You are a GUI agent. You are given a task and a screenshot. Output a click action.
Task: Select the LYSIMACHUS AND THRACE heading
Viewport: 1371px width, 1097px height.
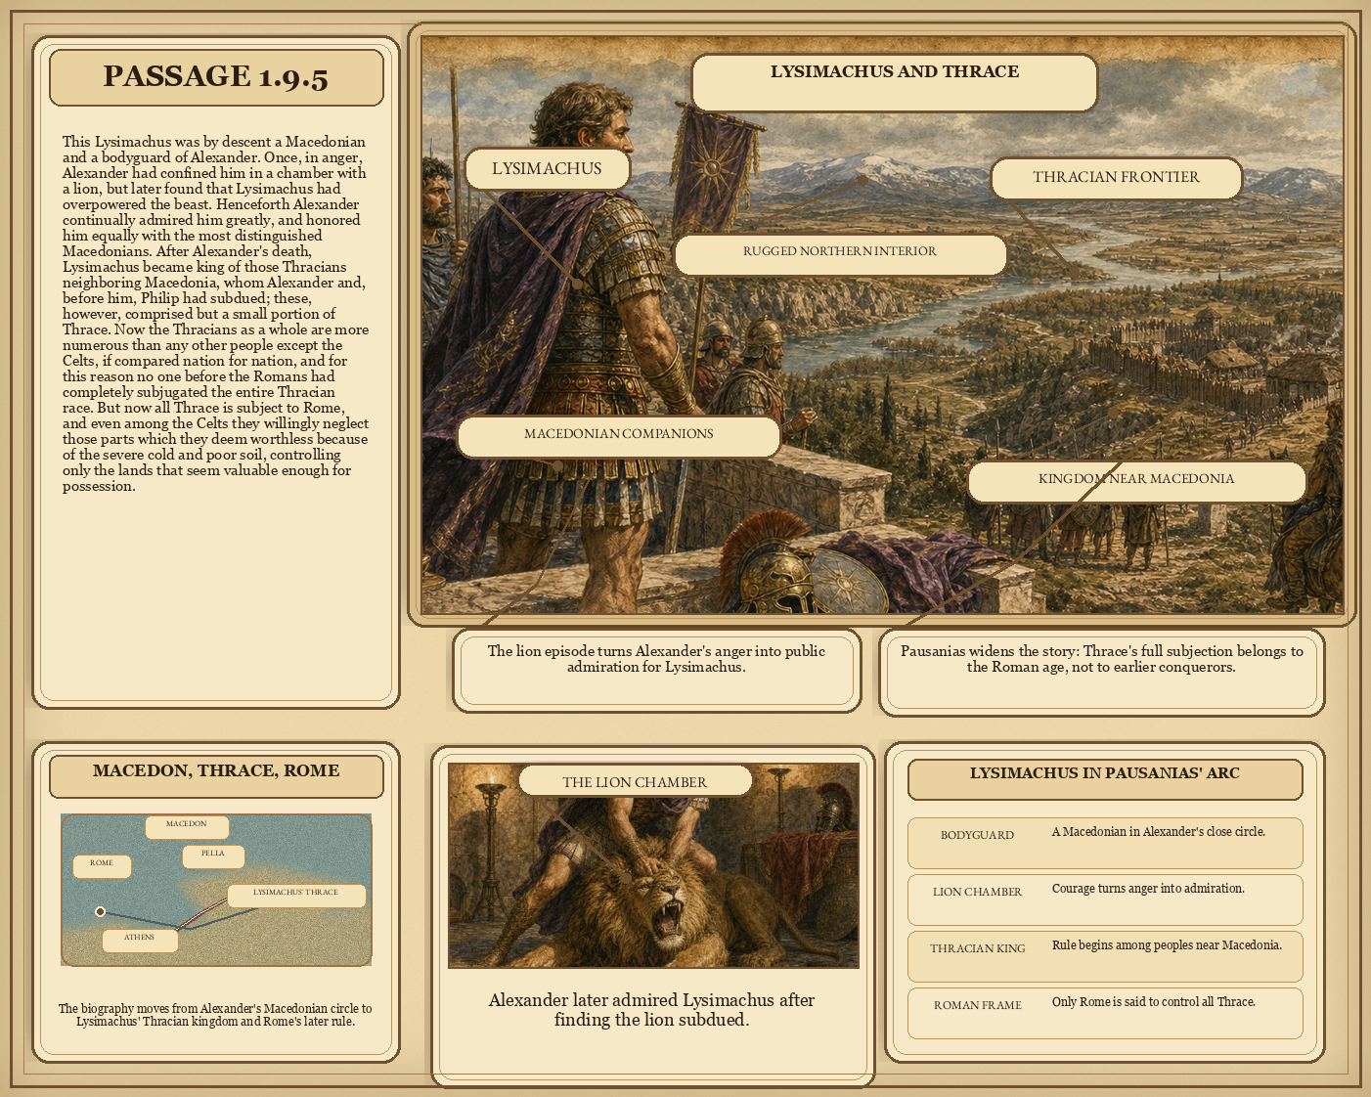[x=895, y=83]
